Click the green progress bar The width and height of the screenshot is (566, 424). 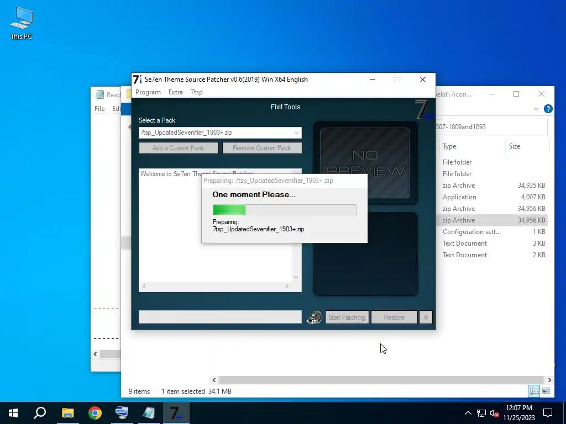(x=285, y=210)
